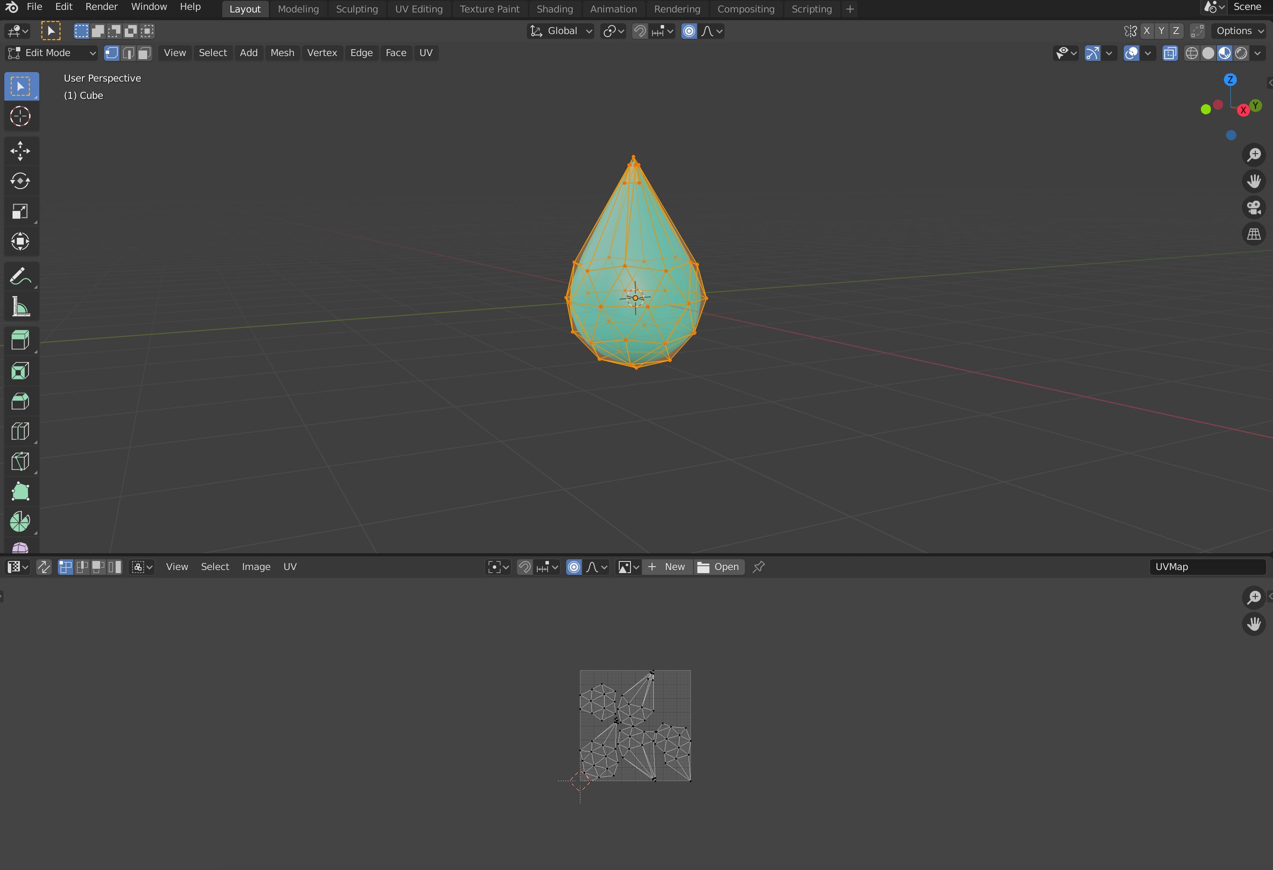1273x870 pixels.
Task: Click the viewport zoom magnifier icon
Action: (1254, 155)
